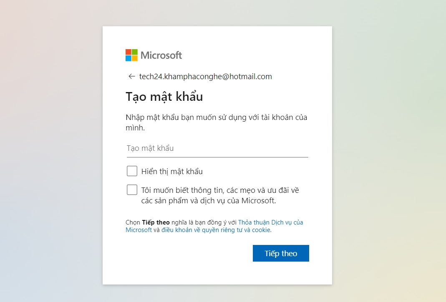446x302 pixels.
Task: Click the gray Microsoft wordmark text
Action: (x=161, y=55)
